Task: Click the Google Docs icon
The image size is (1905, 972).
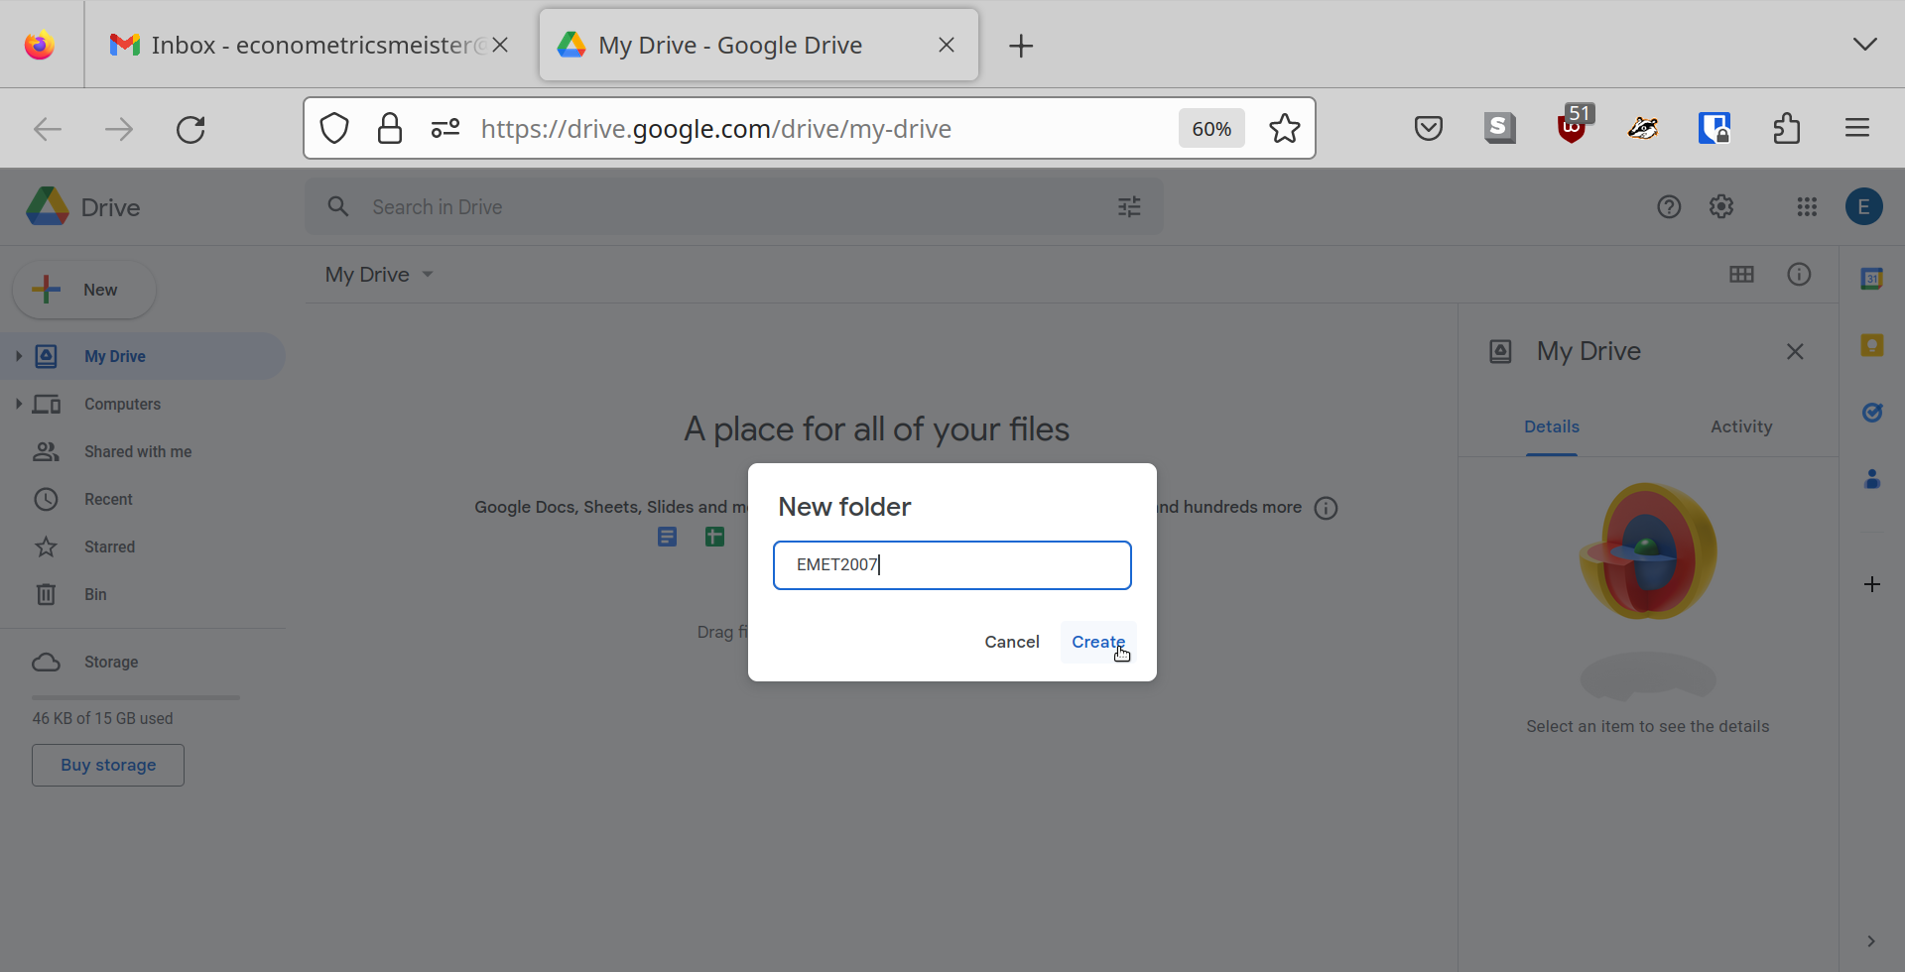Action: [x=667, y=537]
